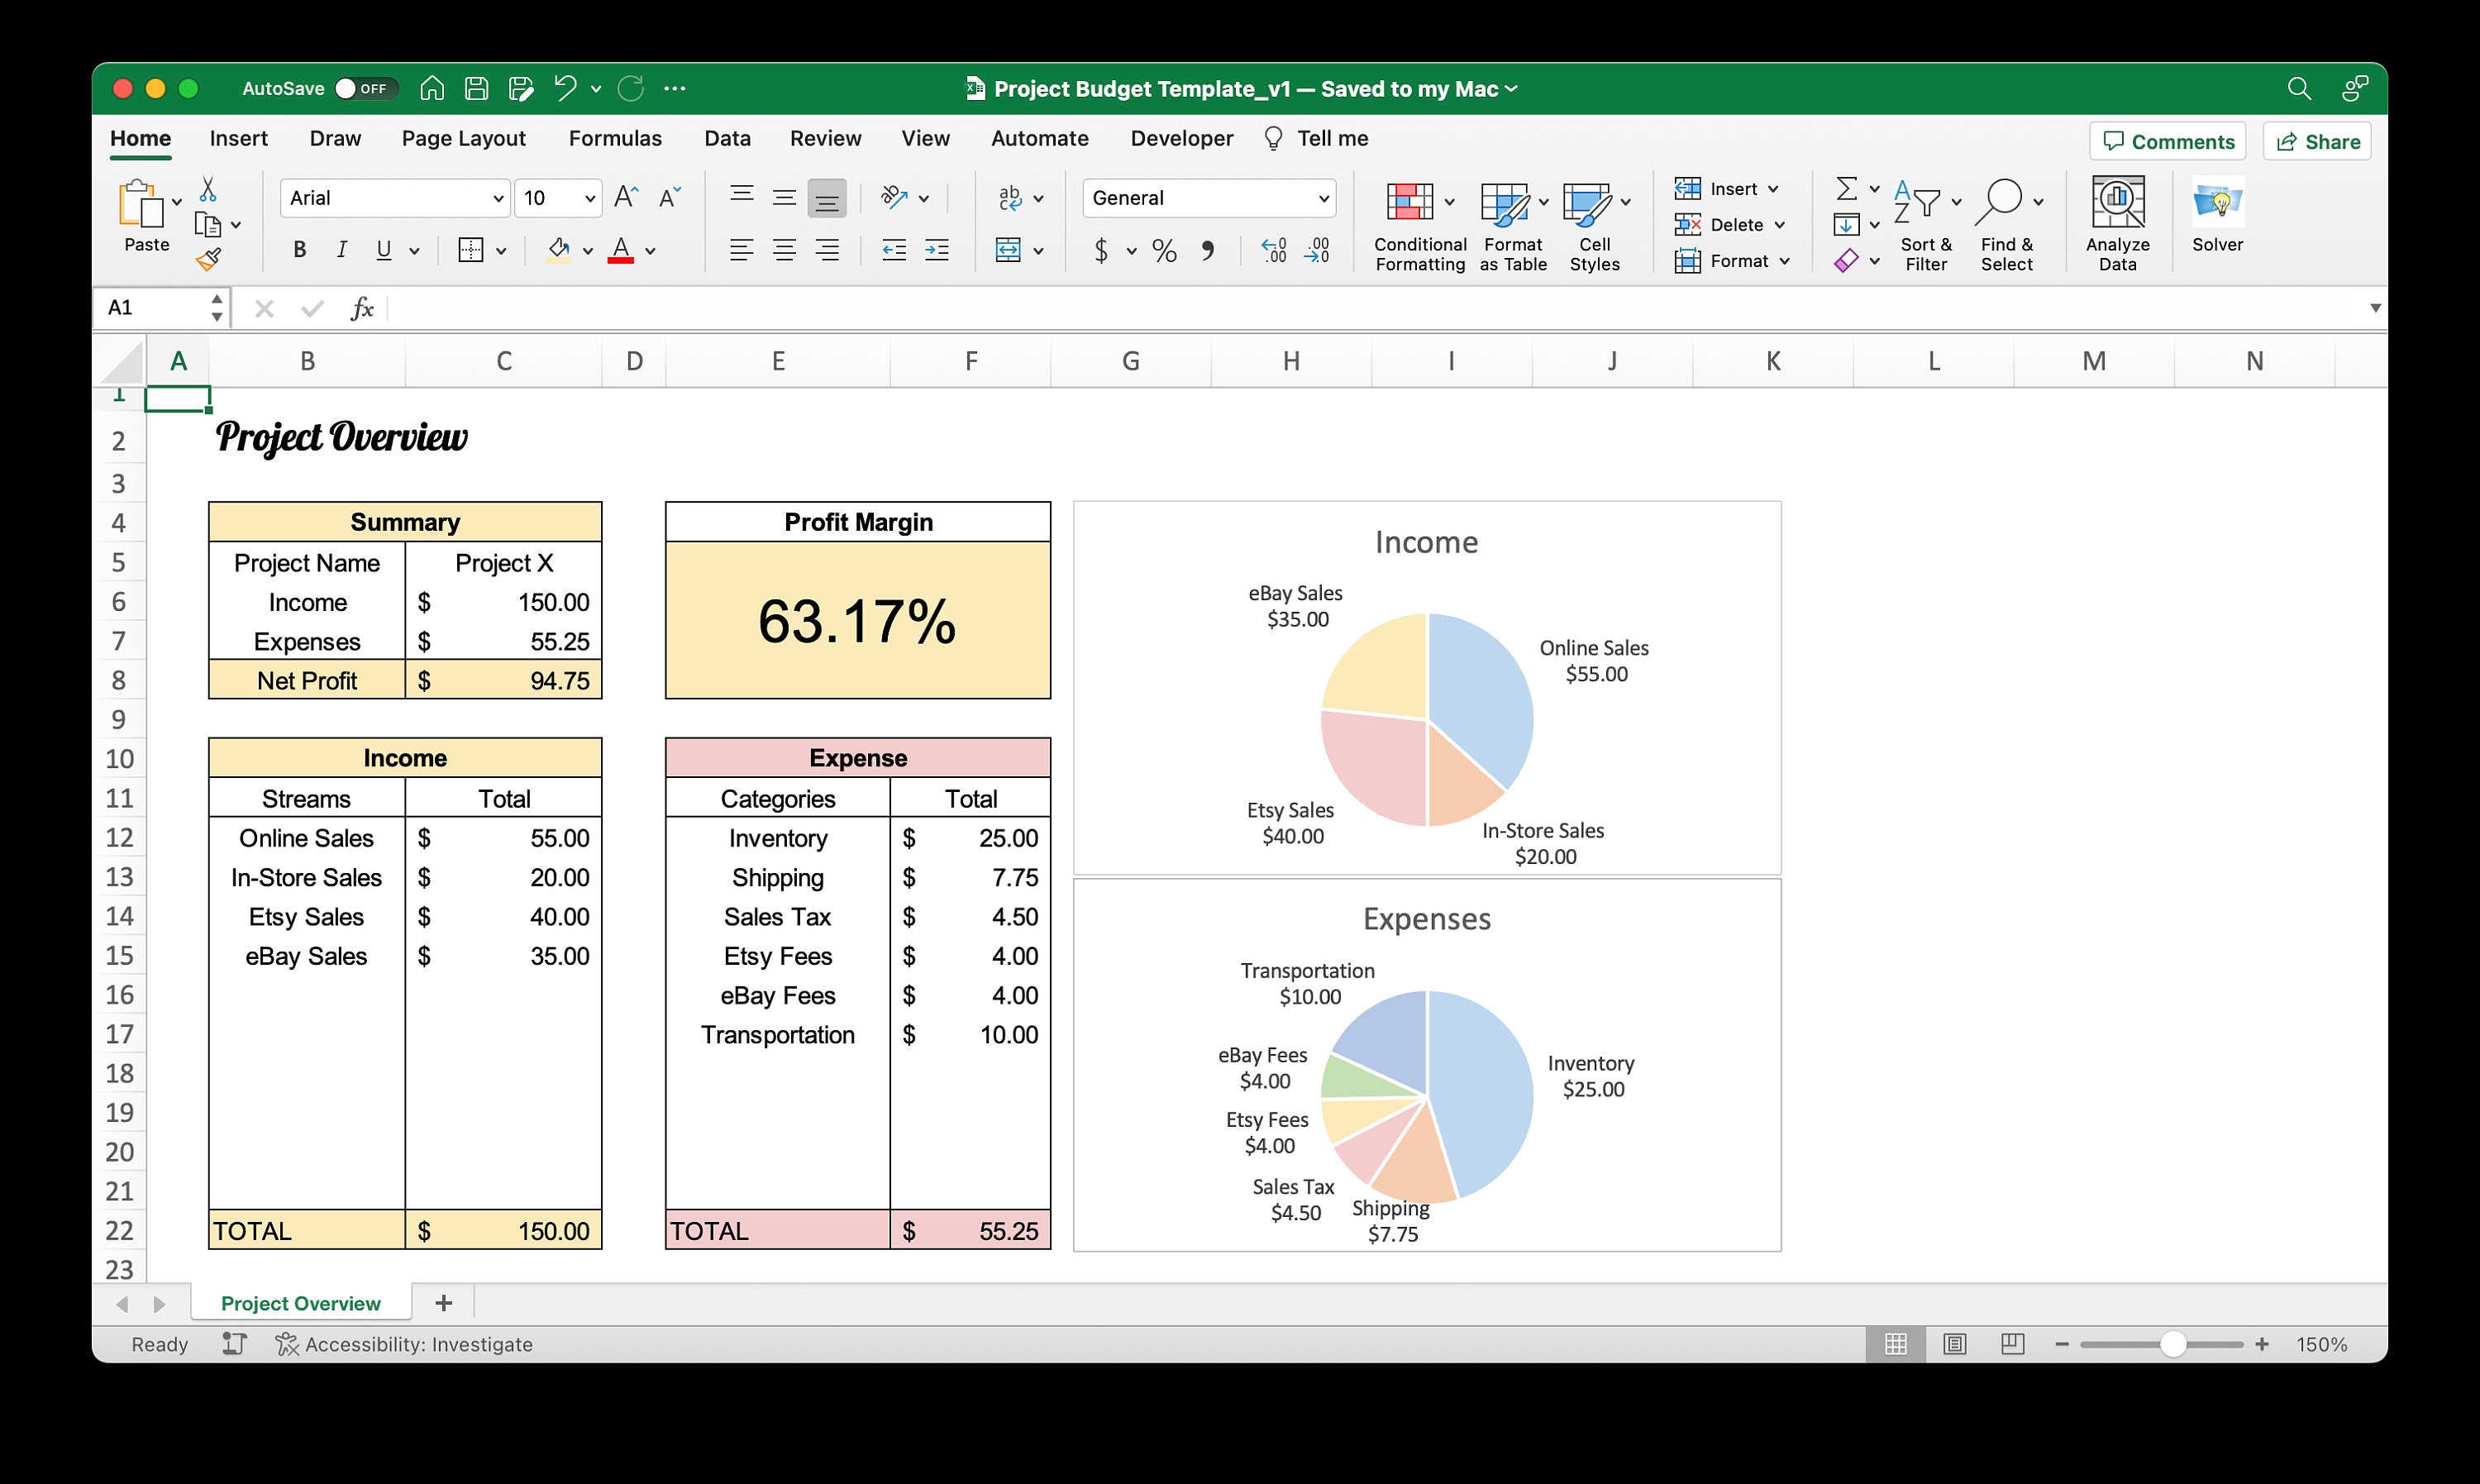Switch to the Formulas ribbon tab
Screen dimensions: 2480x1484
pos(615,138)
